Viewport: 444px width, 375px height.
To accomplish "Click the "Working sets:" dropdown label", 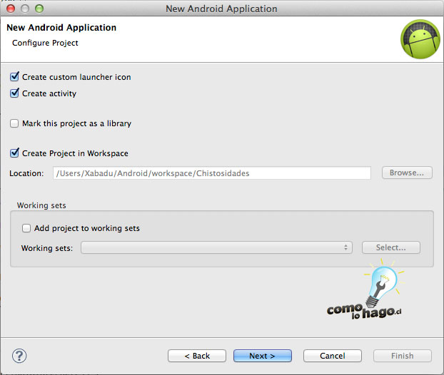I will (47, 248).
